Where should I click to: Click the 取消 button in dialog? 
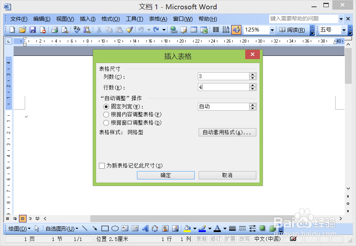[x=227, y=175]
